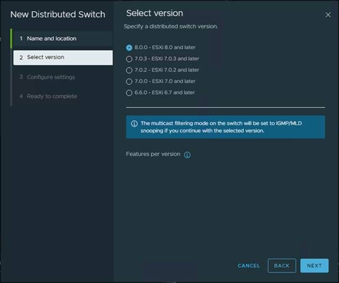339x283 pixels.
Task: Go to step 1 Name and location
Action: click(x=63, y=38)
